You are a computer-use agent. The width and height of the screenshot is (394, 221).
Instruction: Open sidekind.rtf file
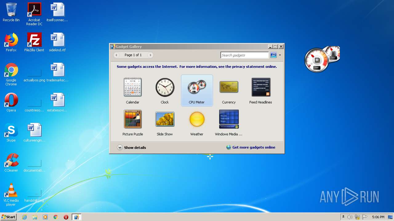57,42
